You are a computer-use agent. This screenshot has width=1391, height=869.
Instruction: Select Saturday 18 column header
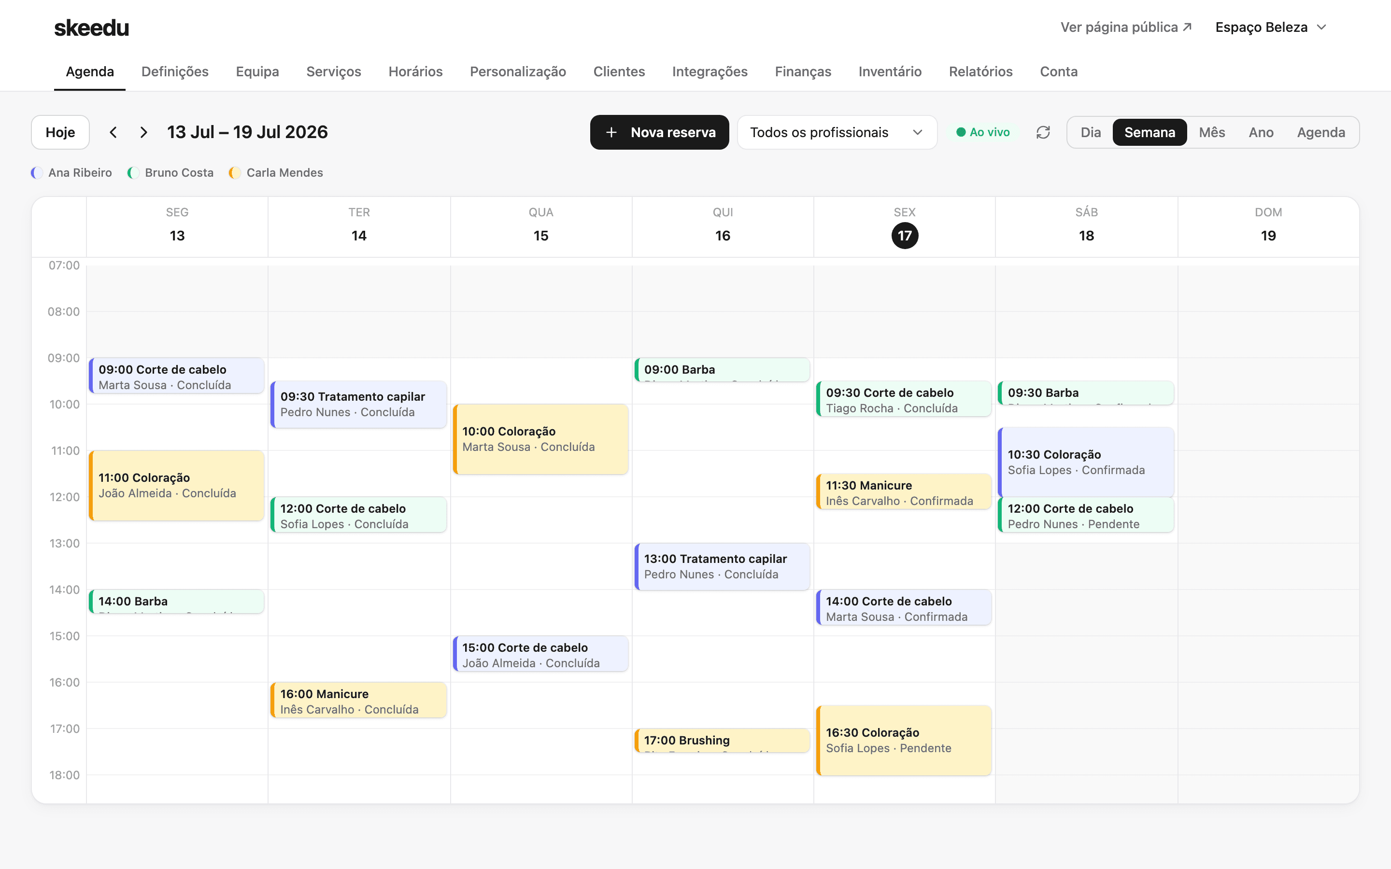(1086, 226)
